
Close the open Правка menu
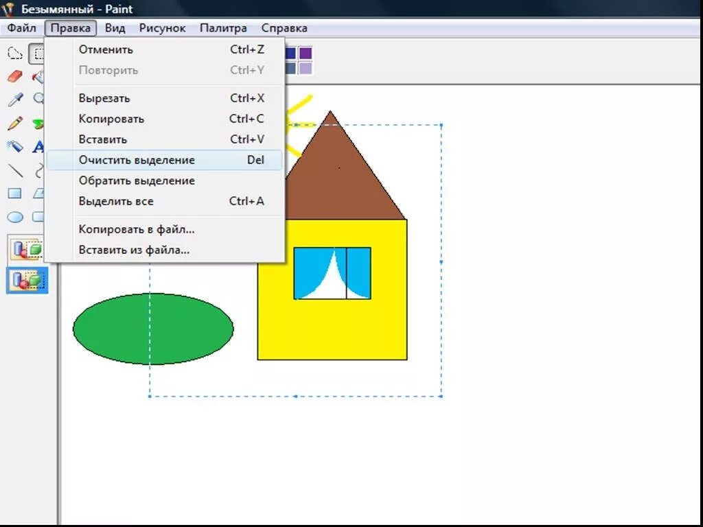(x=71, y=27)
